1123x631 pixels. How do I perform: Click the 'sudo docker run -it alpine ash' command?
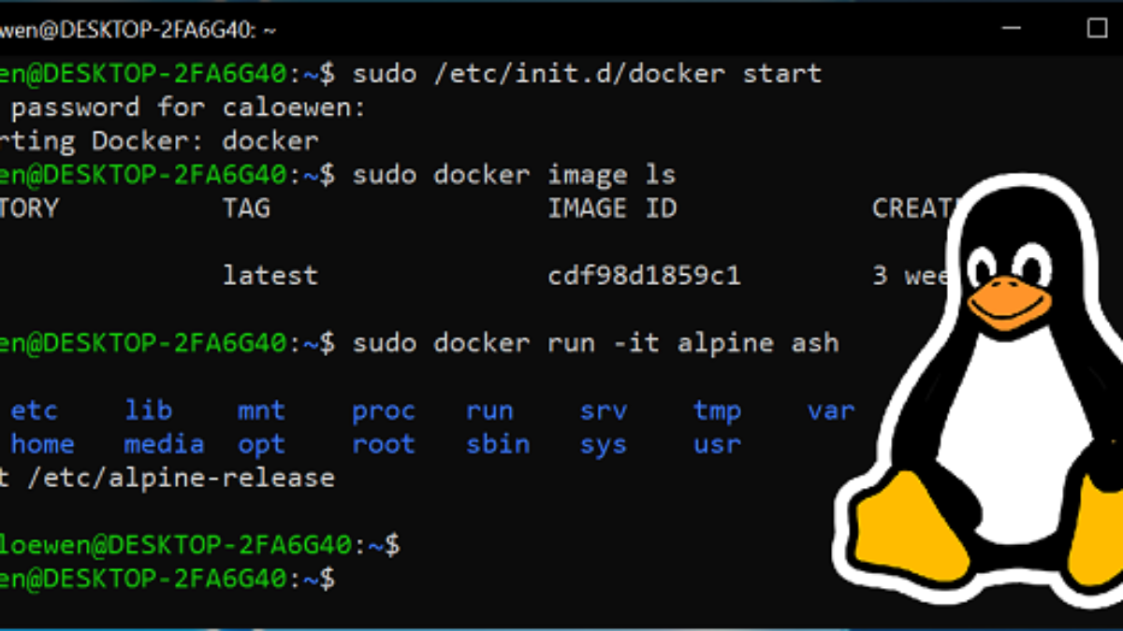pyautogui.click(x=595, y=343)
